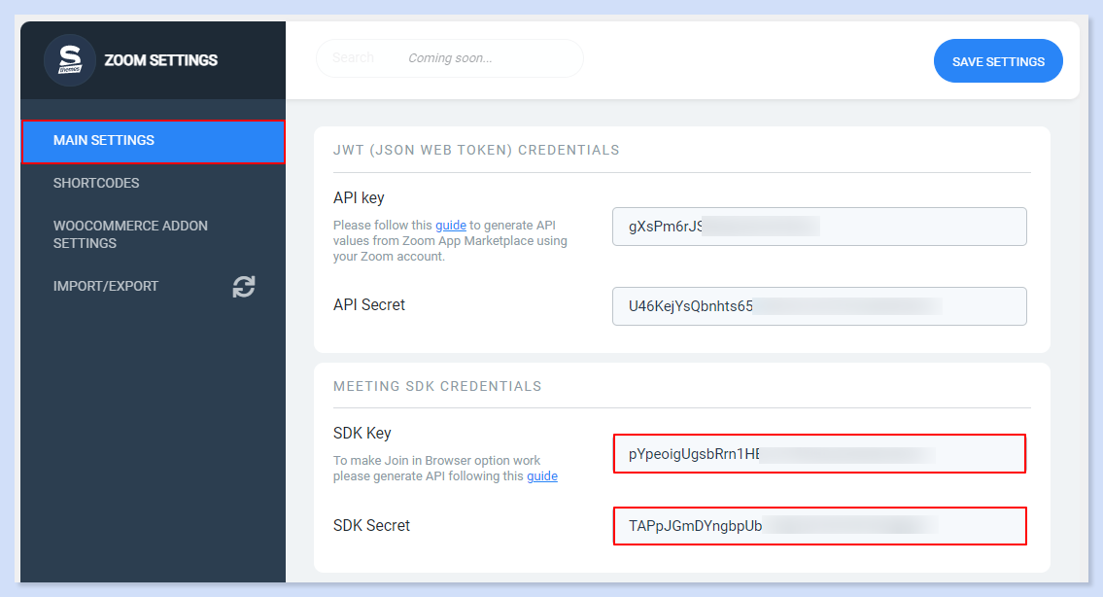Click the StylemixThemes logo icon
Screen dimensions: 1103x597
tap(70, 60)
